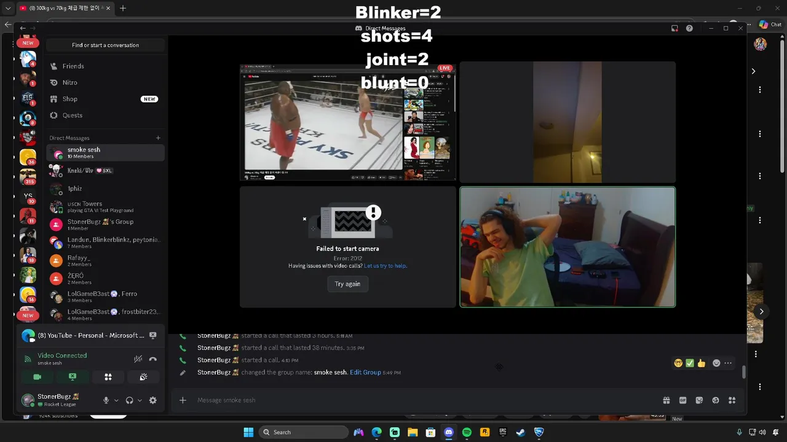This screenshot has width=787, height=442.
Task: Open Spotify from the taskbar
Action: 467,432
